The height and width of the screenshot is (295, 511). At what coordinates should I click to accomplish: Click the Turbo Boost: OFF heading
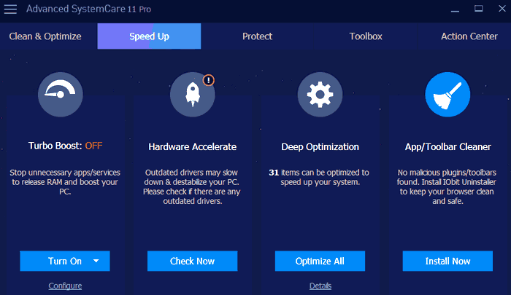(65, 146)
